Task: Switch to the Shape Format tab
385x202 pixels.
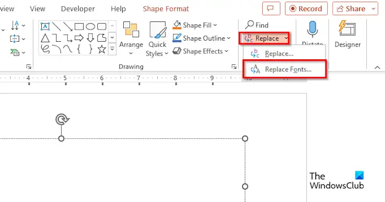Action: click(x=166, y=9)
